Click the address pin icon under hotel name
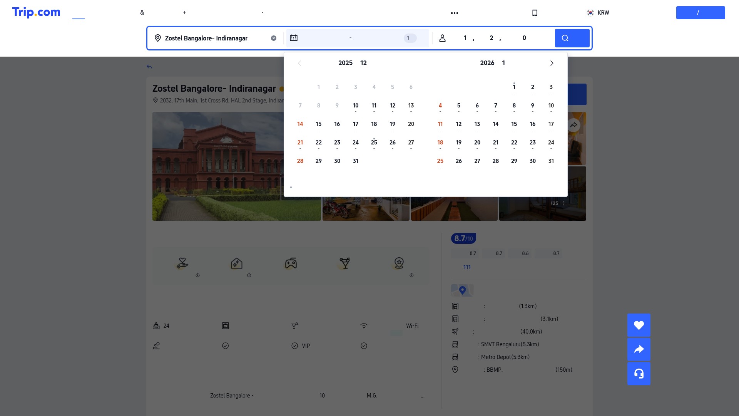The image size is (739, 416). click(x=155, y=101)
